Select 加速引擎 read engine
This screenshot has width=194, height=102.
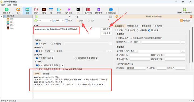(138, 31)
